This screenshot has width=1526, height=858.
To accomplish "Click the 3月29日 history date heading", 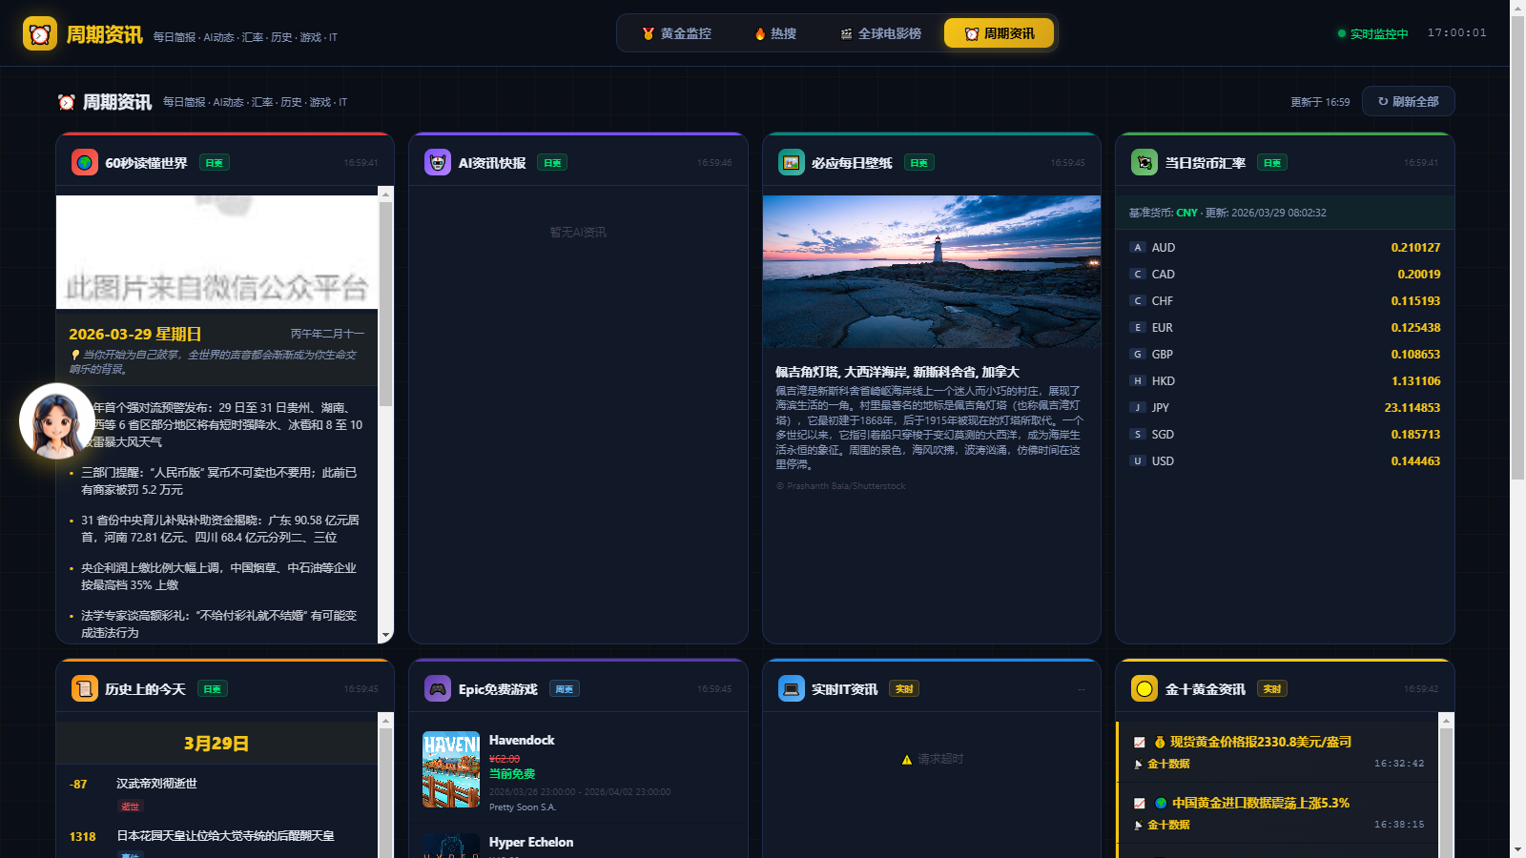I will (x=217, y=744).
